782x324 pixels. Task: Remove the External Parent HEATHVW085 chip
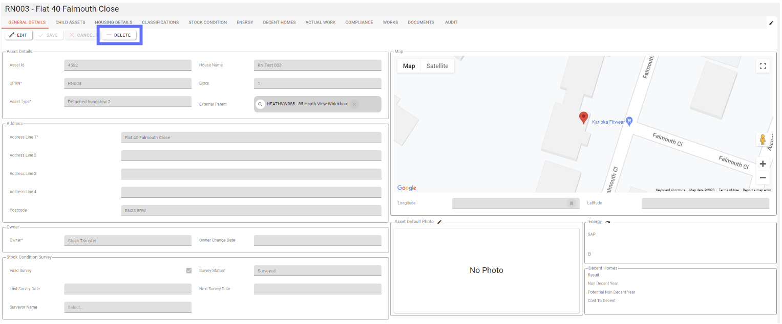[354, 104]
